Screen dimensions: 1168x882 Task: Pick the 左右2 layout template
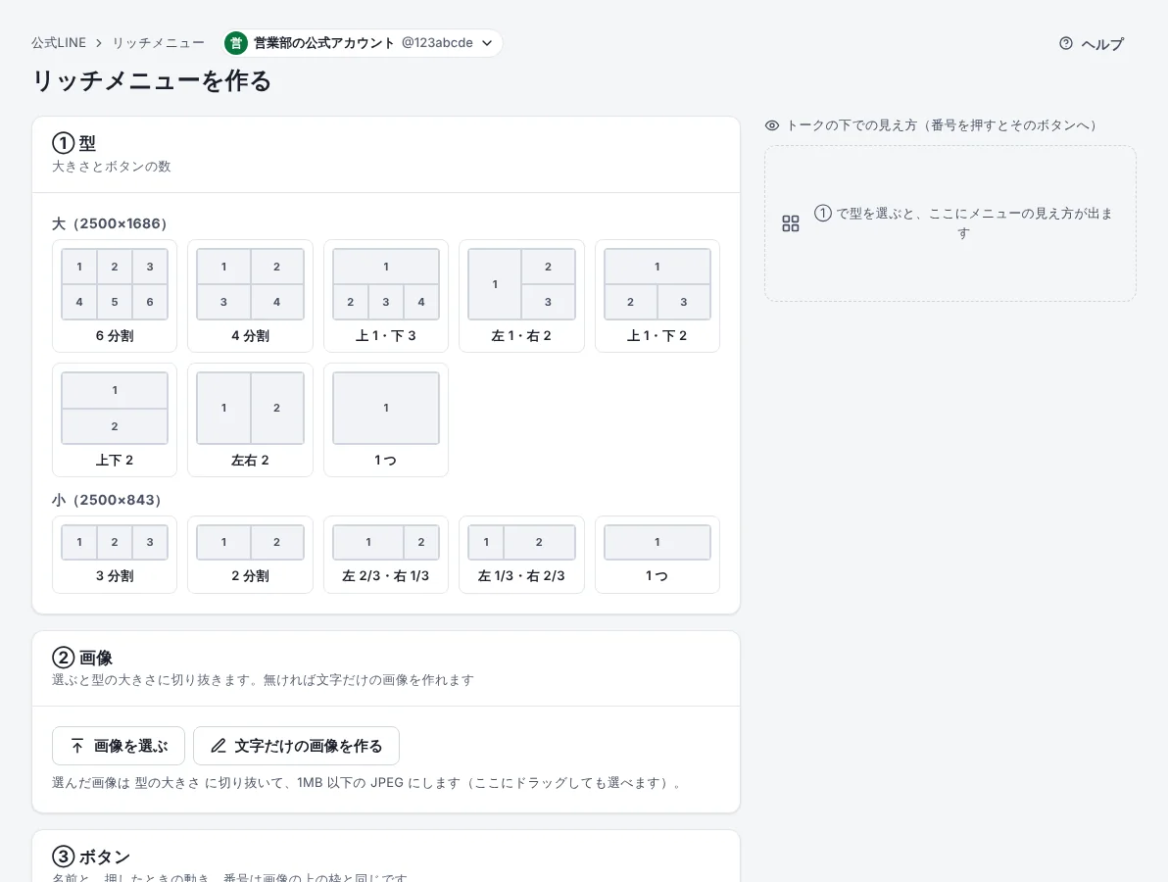pyautogui.click(x=250, y=420)
